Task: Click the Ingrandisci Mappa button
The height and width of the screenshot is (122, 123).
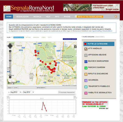Action: [70, 39]
